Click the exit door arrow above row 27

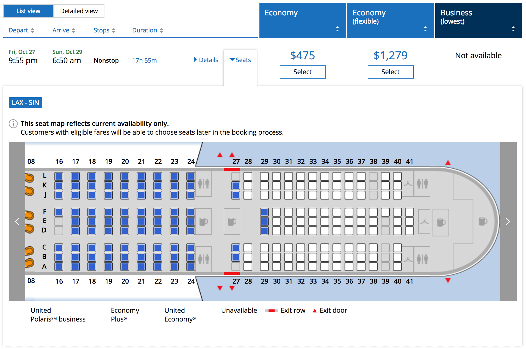[232, 155]
